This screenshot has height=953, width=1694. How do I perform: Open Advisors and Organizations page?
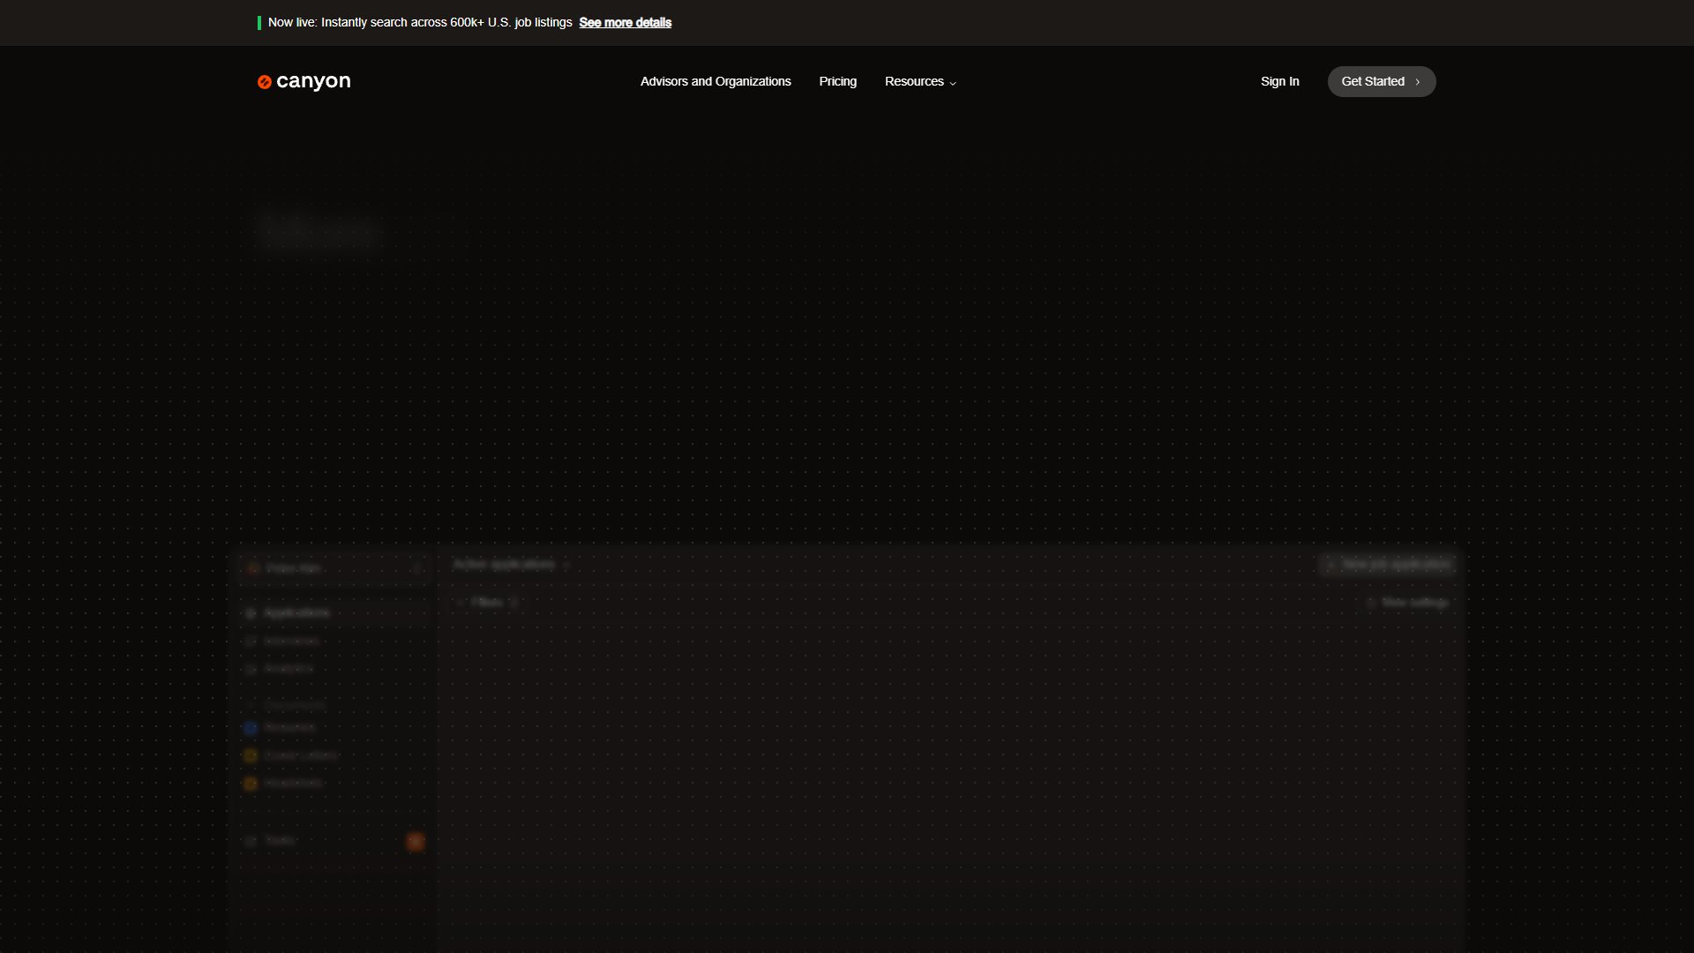[716, 81]
